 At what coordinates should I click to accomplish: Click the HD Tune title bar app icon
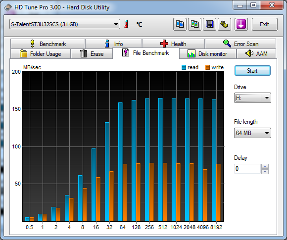[8, 7]
